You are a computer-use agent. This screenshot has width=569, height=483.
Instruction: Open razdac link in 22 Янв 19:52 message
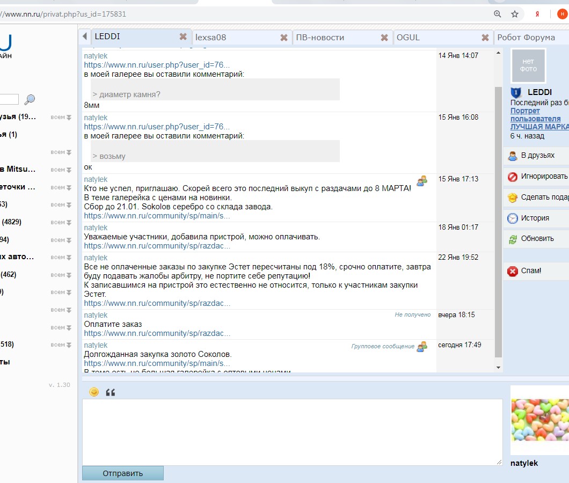[157, 303]
